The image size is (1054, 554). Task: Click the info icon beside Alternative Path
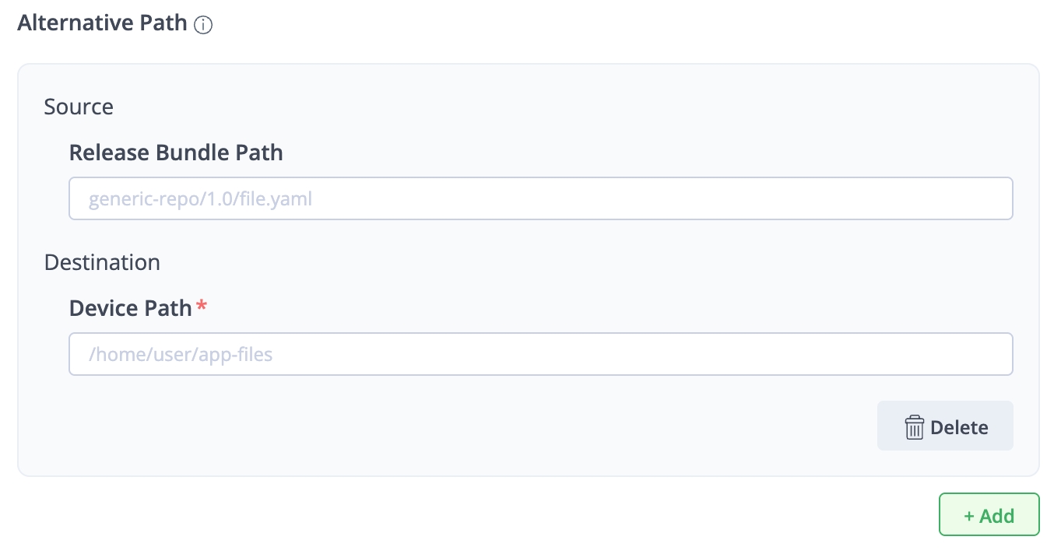[203, 26]
